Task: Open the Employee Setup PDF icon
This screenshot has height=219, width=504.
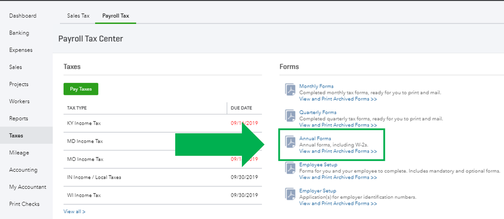Action: click(290, 168)
